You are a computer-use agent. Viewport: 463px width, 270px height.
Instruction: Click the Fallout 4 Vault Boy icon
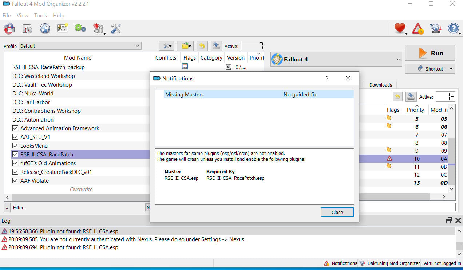point(277,59)
